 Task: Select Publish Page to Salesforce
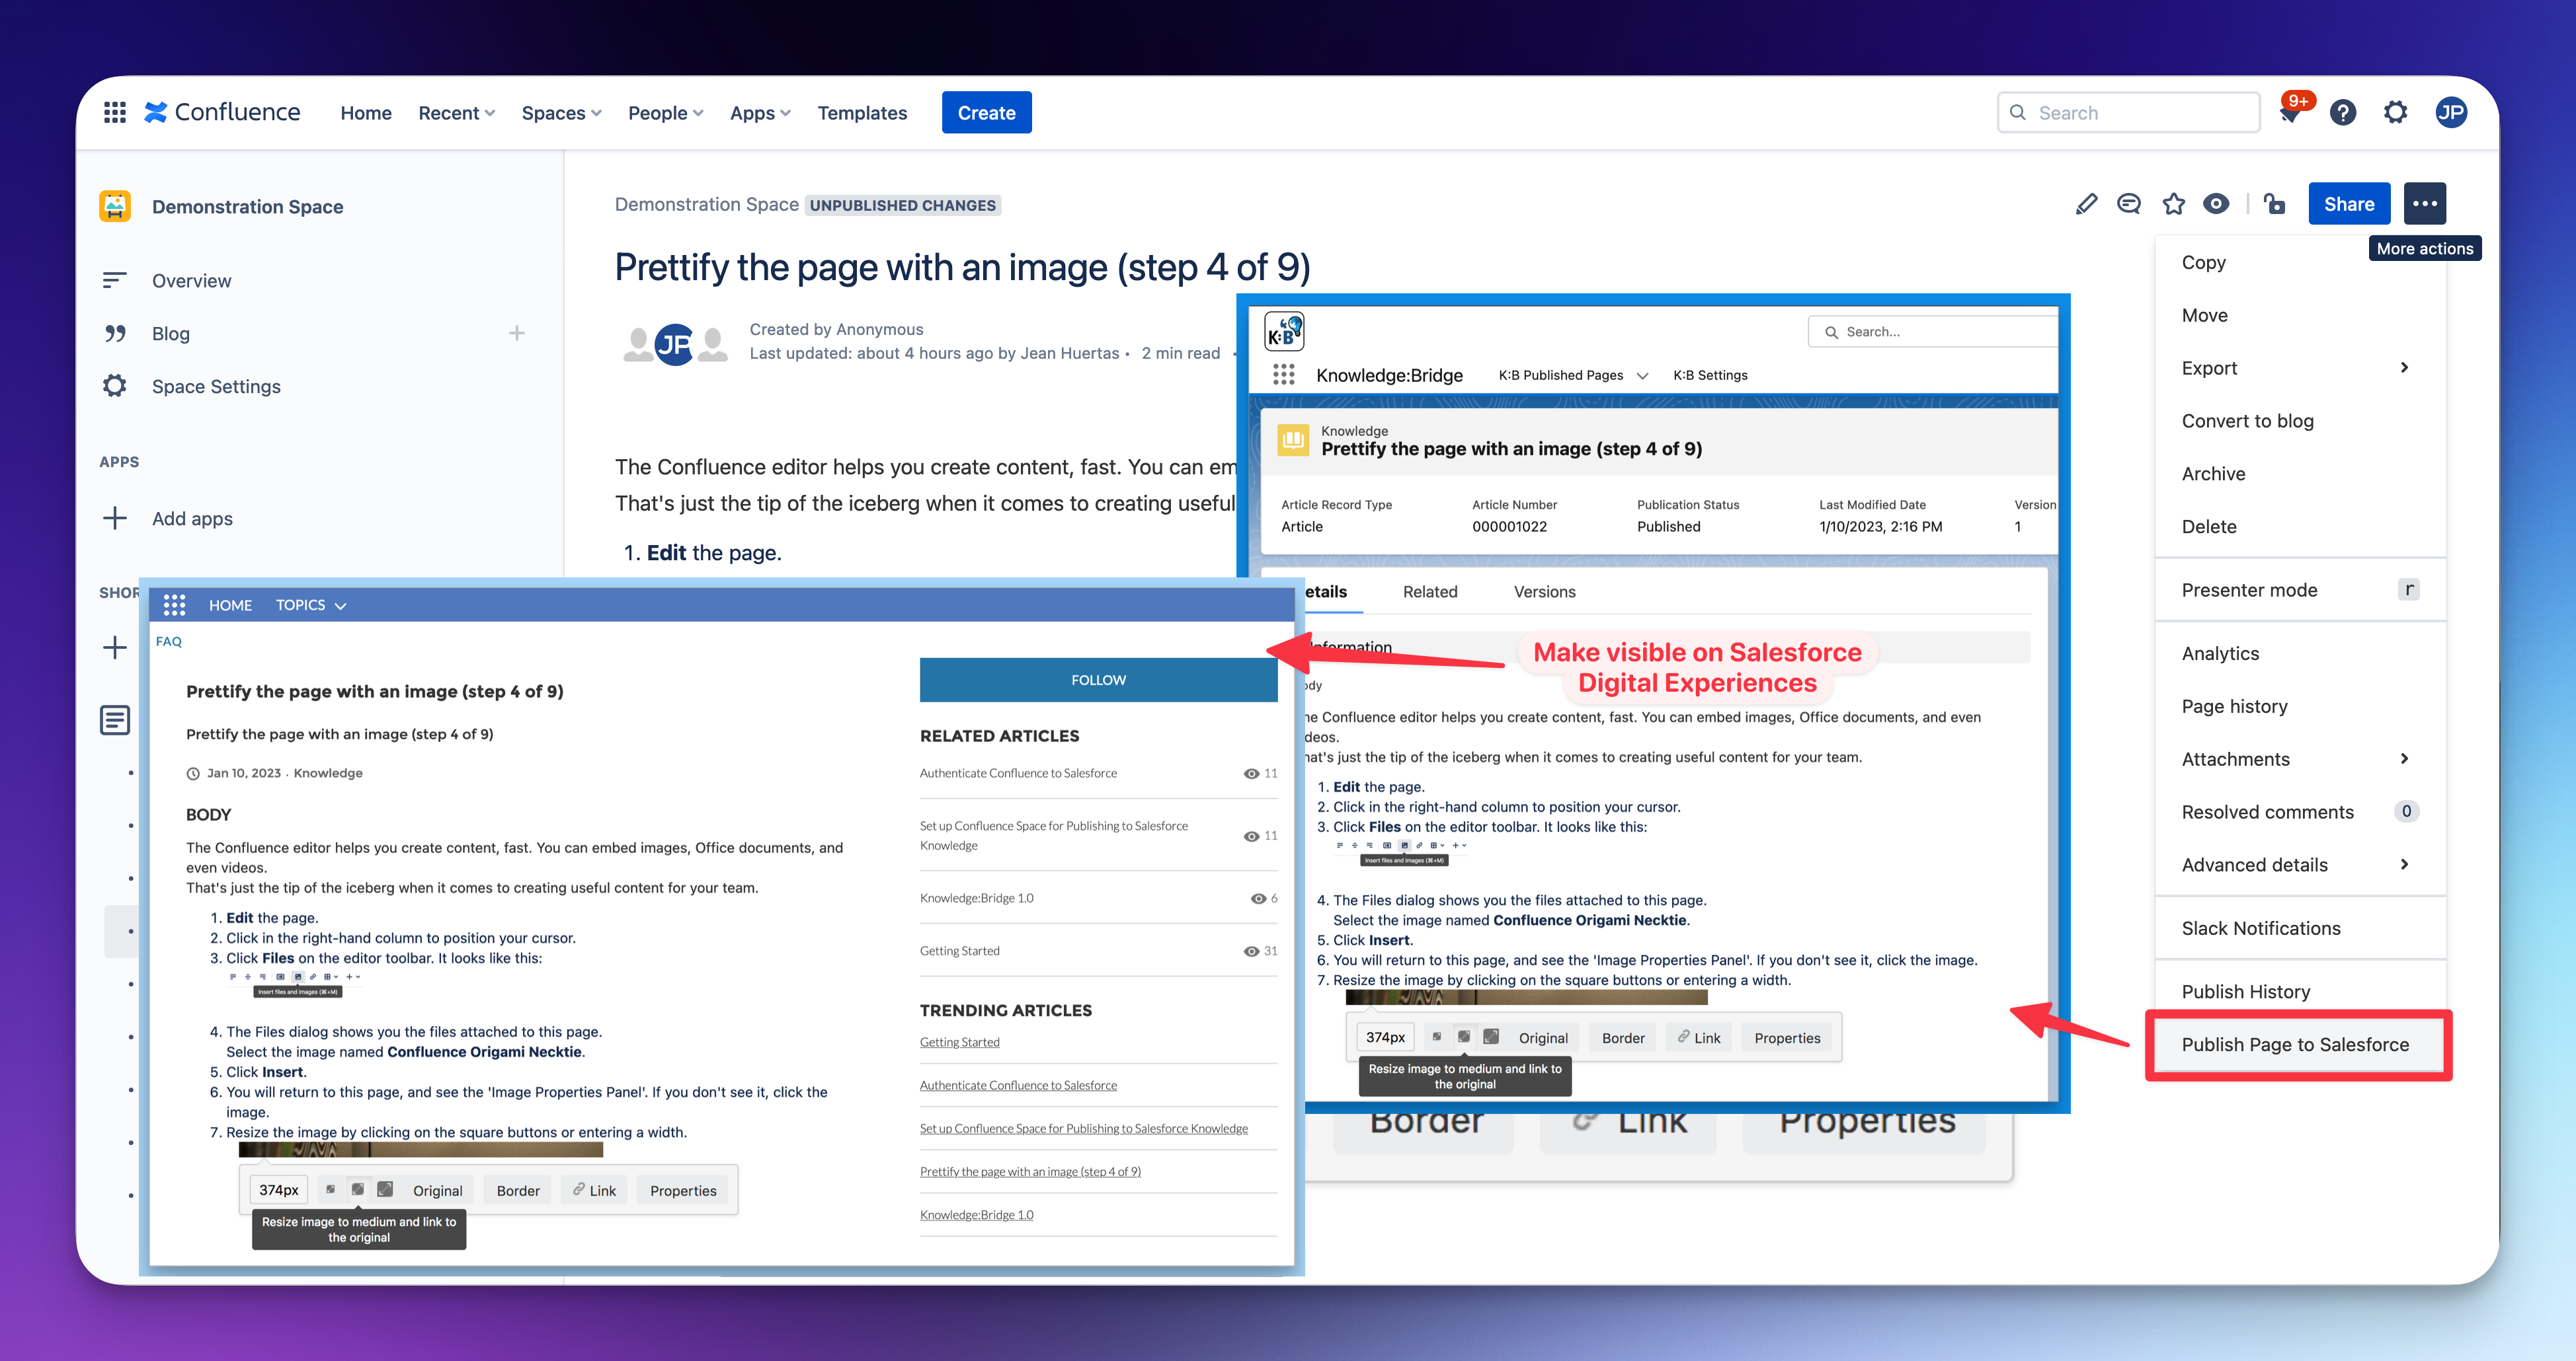point(2295,1045)
